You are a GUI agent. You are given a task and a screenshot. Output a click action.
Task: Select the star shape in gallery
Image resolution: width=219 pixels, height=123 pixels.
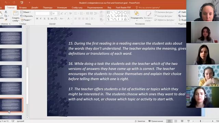(x=125, y=19)
